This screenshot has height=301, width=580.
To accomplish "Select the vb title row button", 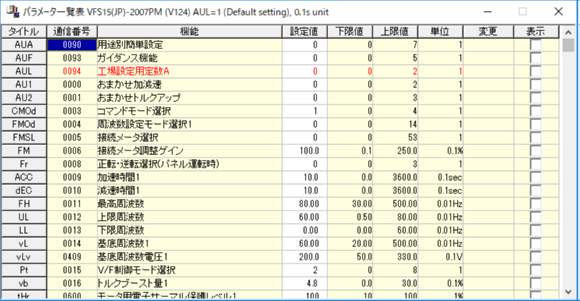I will (23, 284).
